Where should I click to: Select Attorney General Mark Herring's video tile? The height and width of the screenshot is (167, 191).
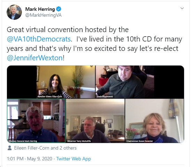[36, 121]
